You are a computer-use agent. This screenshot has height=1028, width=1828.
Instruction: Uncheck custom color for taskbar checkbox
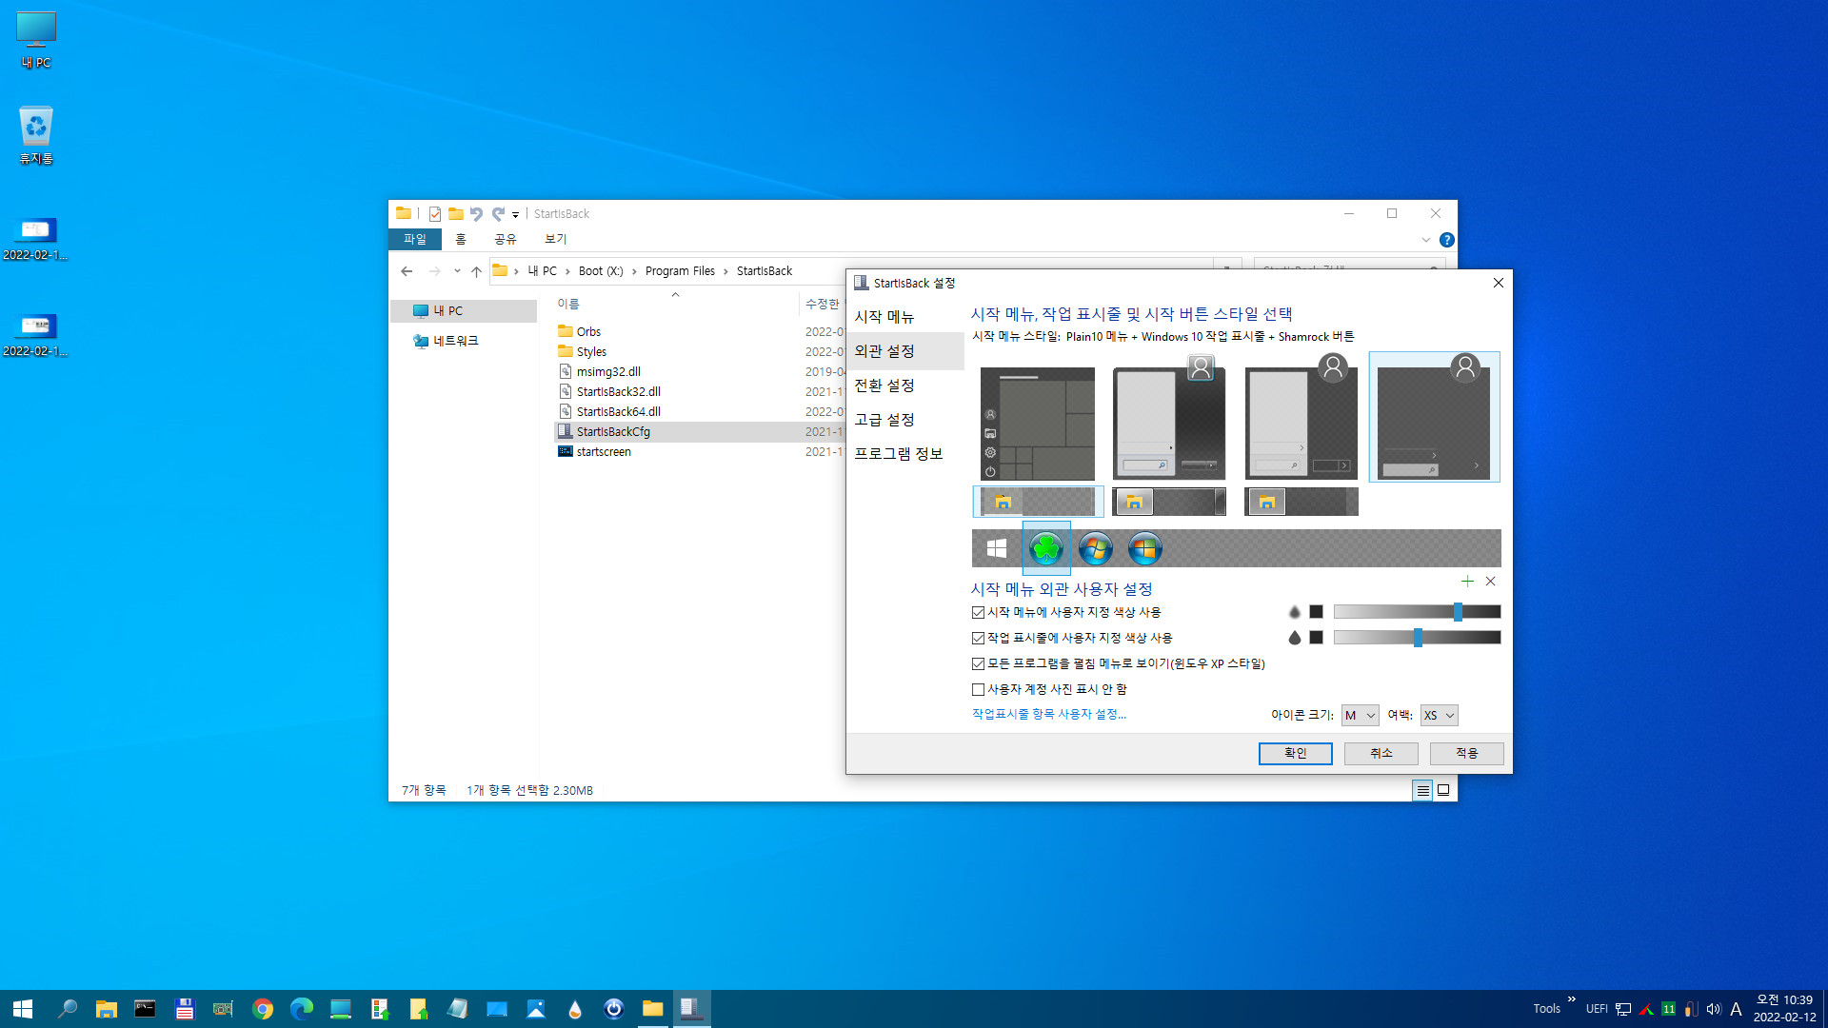coord(978,638)
